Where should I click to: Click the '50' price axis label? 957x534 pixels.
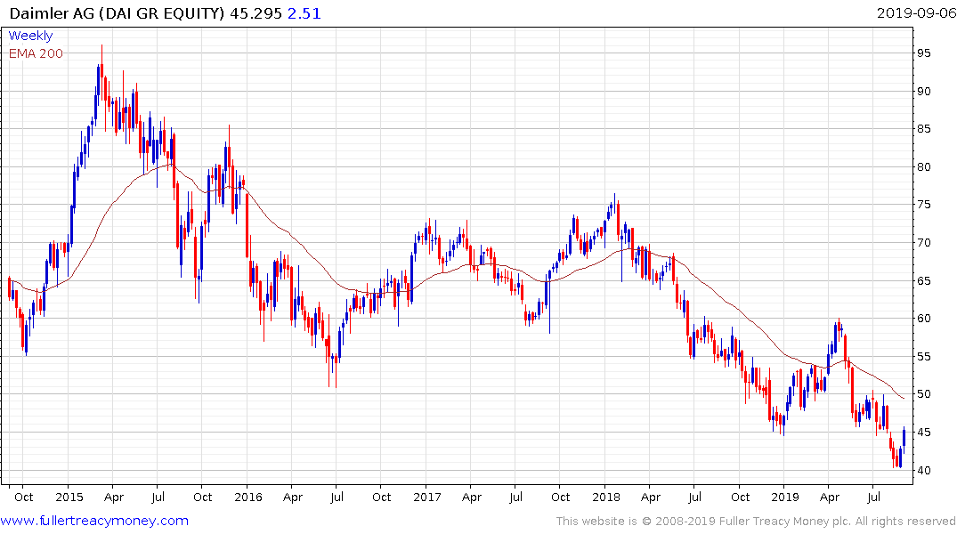923,394
